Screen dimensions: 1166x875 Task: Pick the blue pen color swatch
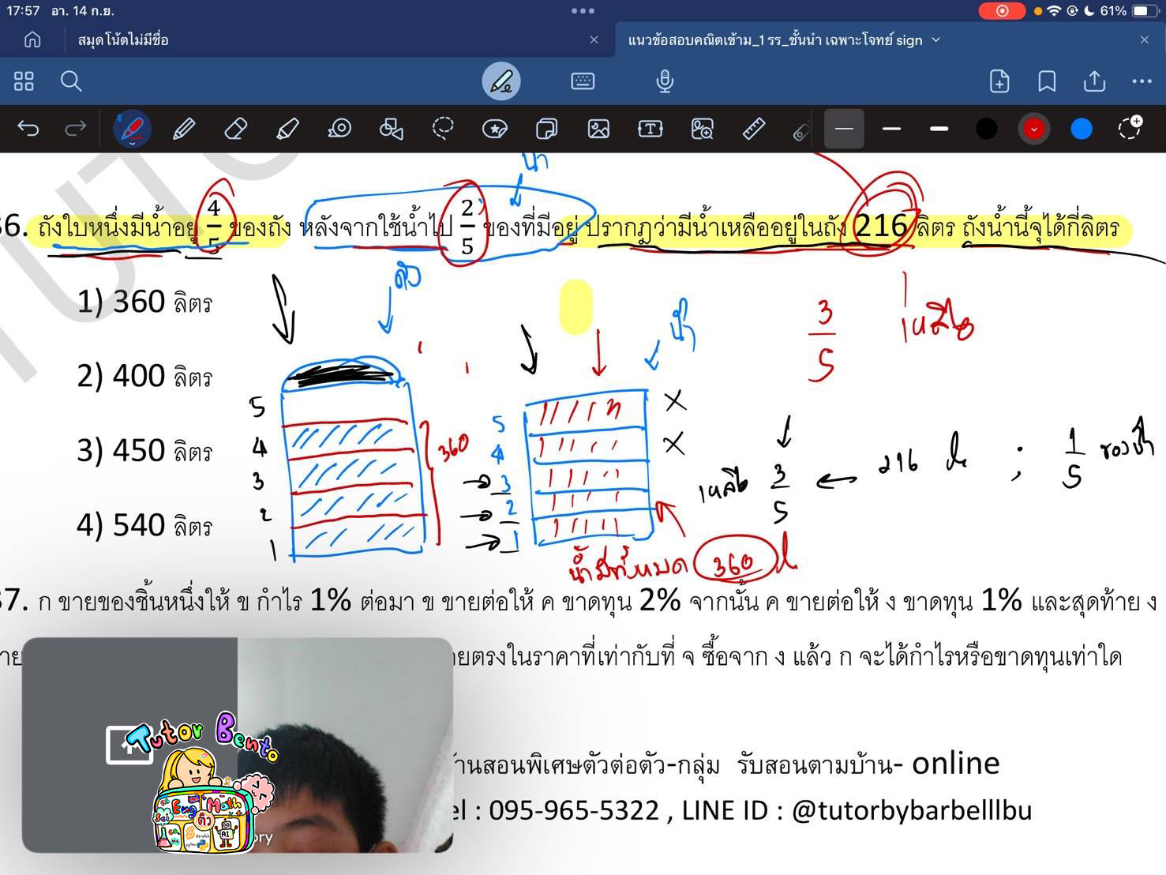[x=1081, y=129]
